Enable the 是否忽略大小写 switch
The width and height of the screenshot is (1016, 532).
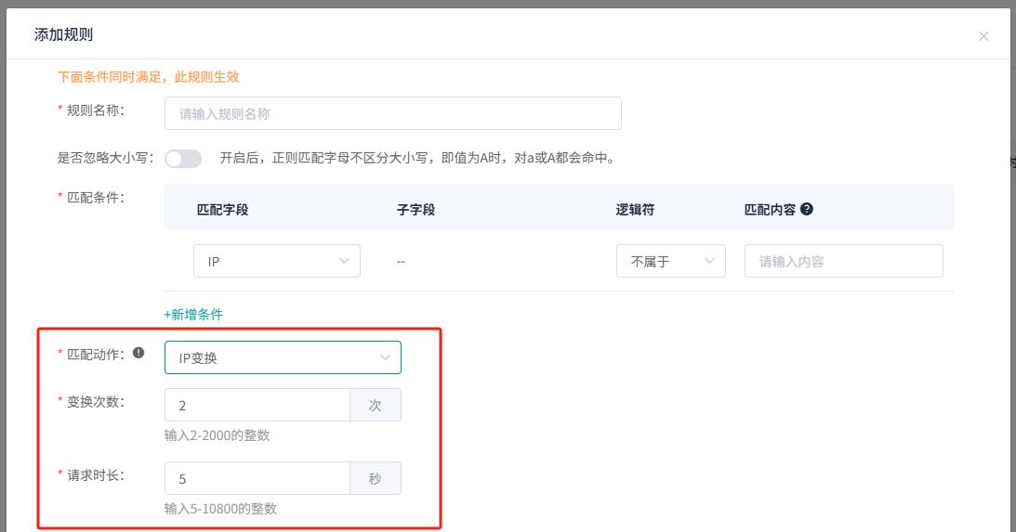[x=183, y=159]
